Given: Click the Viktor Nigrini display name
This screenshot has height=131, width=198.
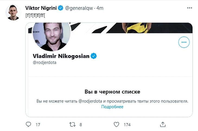Looking at the screenshot, I should pos(41,8).
